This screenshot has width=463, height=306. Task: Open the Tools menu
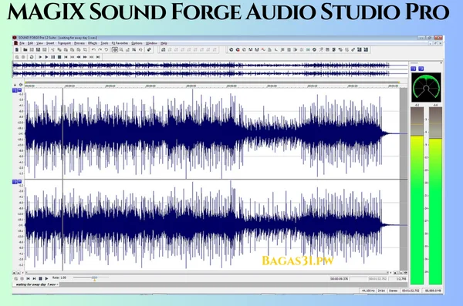tap(104, 43)
